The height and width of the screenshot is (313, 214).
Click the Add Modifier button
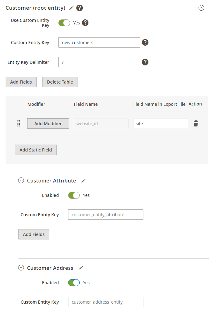(48, 124)
